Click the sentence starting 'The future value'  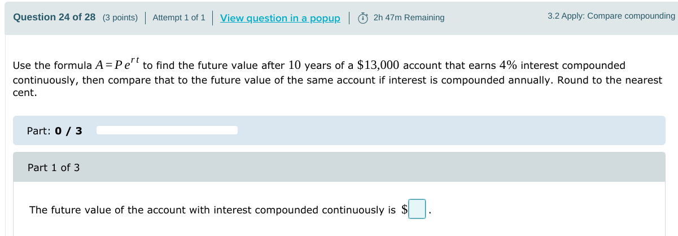click(x=212, y=210)
